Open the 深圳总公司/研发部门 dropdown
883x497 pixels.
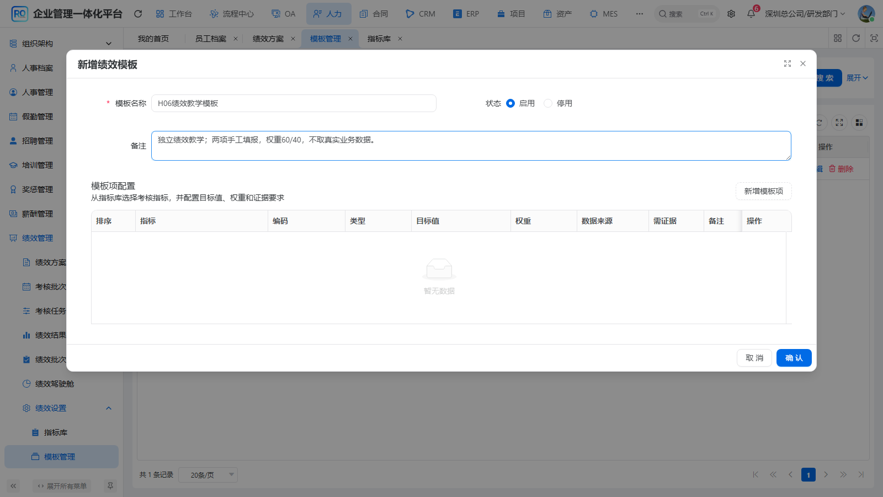click(805, 14)
